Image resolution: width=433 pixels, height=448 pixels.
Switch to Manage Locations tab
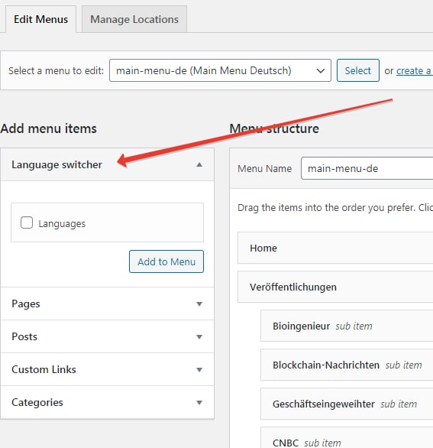pos(134,19)
